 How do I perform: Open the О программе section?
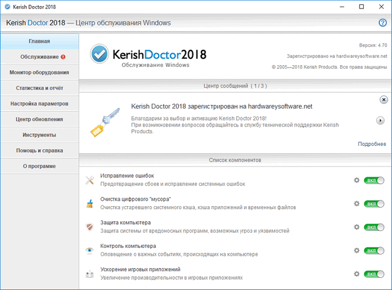(x=39, y=166)
